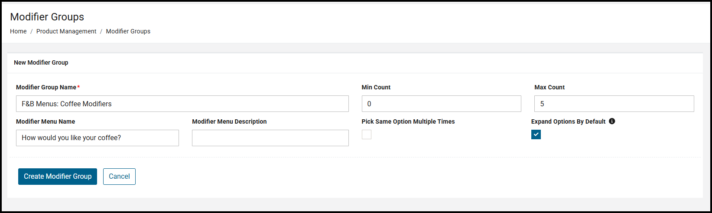Focus the empty Modifier Menu Description field

[x=270, y=138]
